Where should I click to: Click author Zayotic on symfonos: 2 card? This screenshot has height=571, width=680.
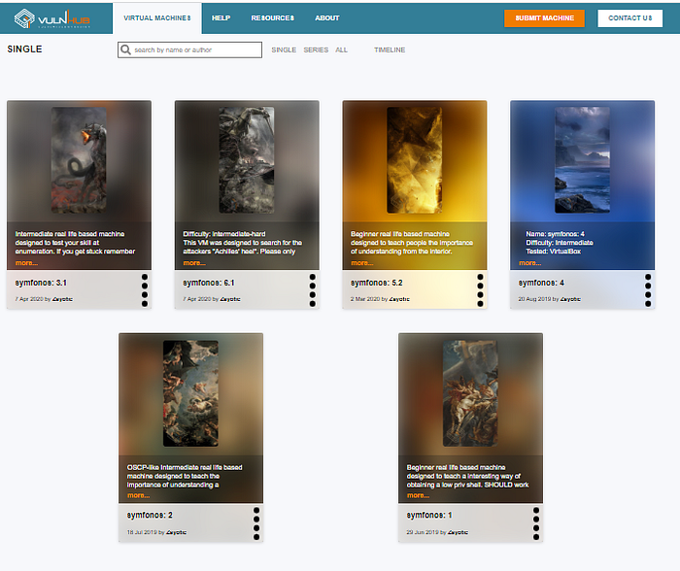click(x=176, y=532)
